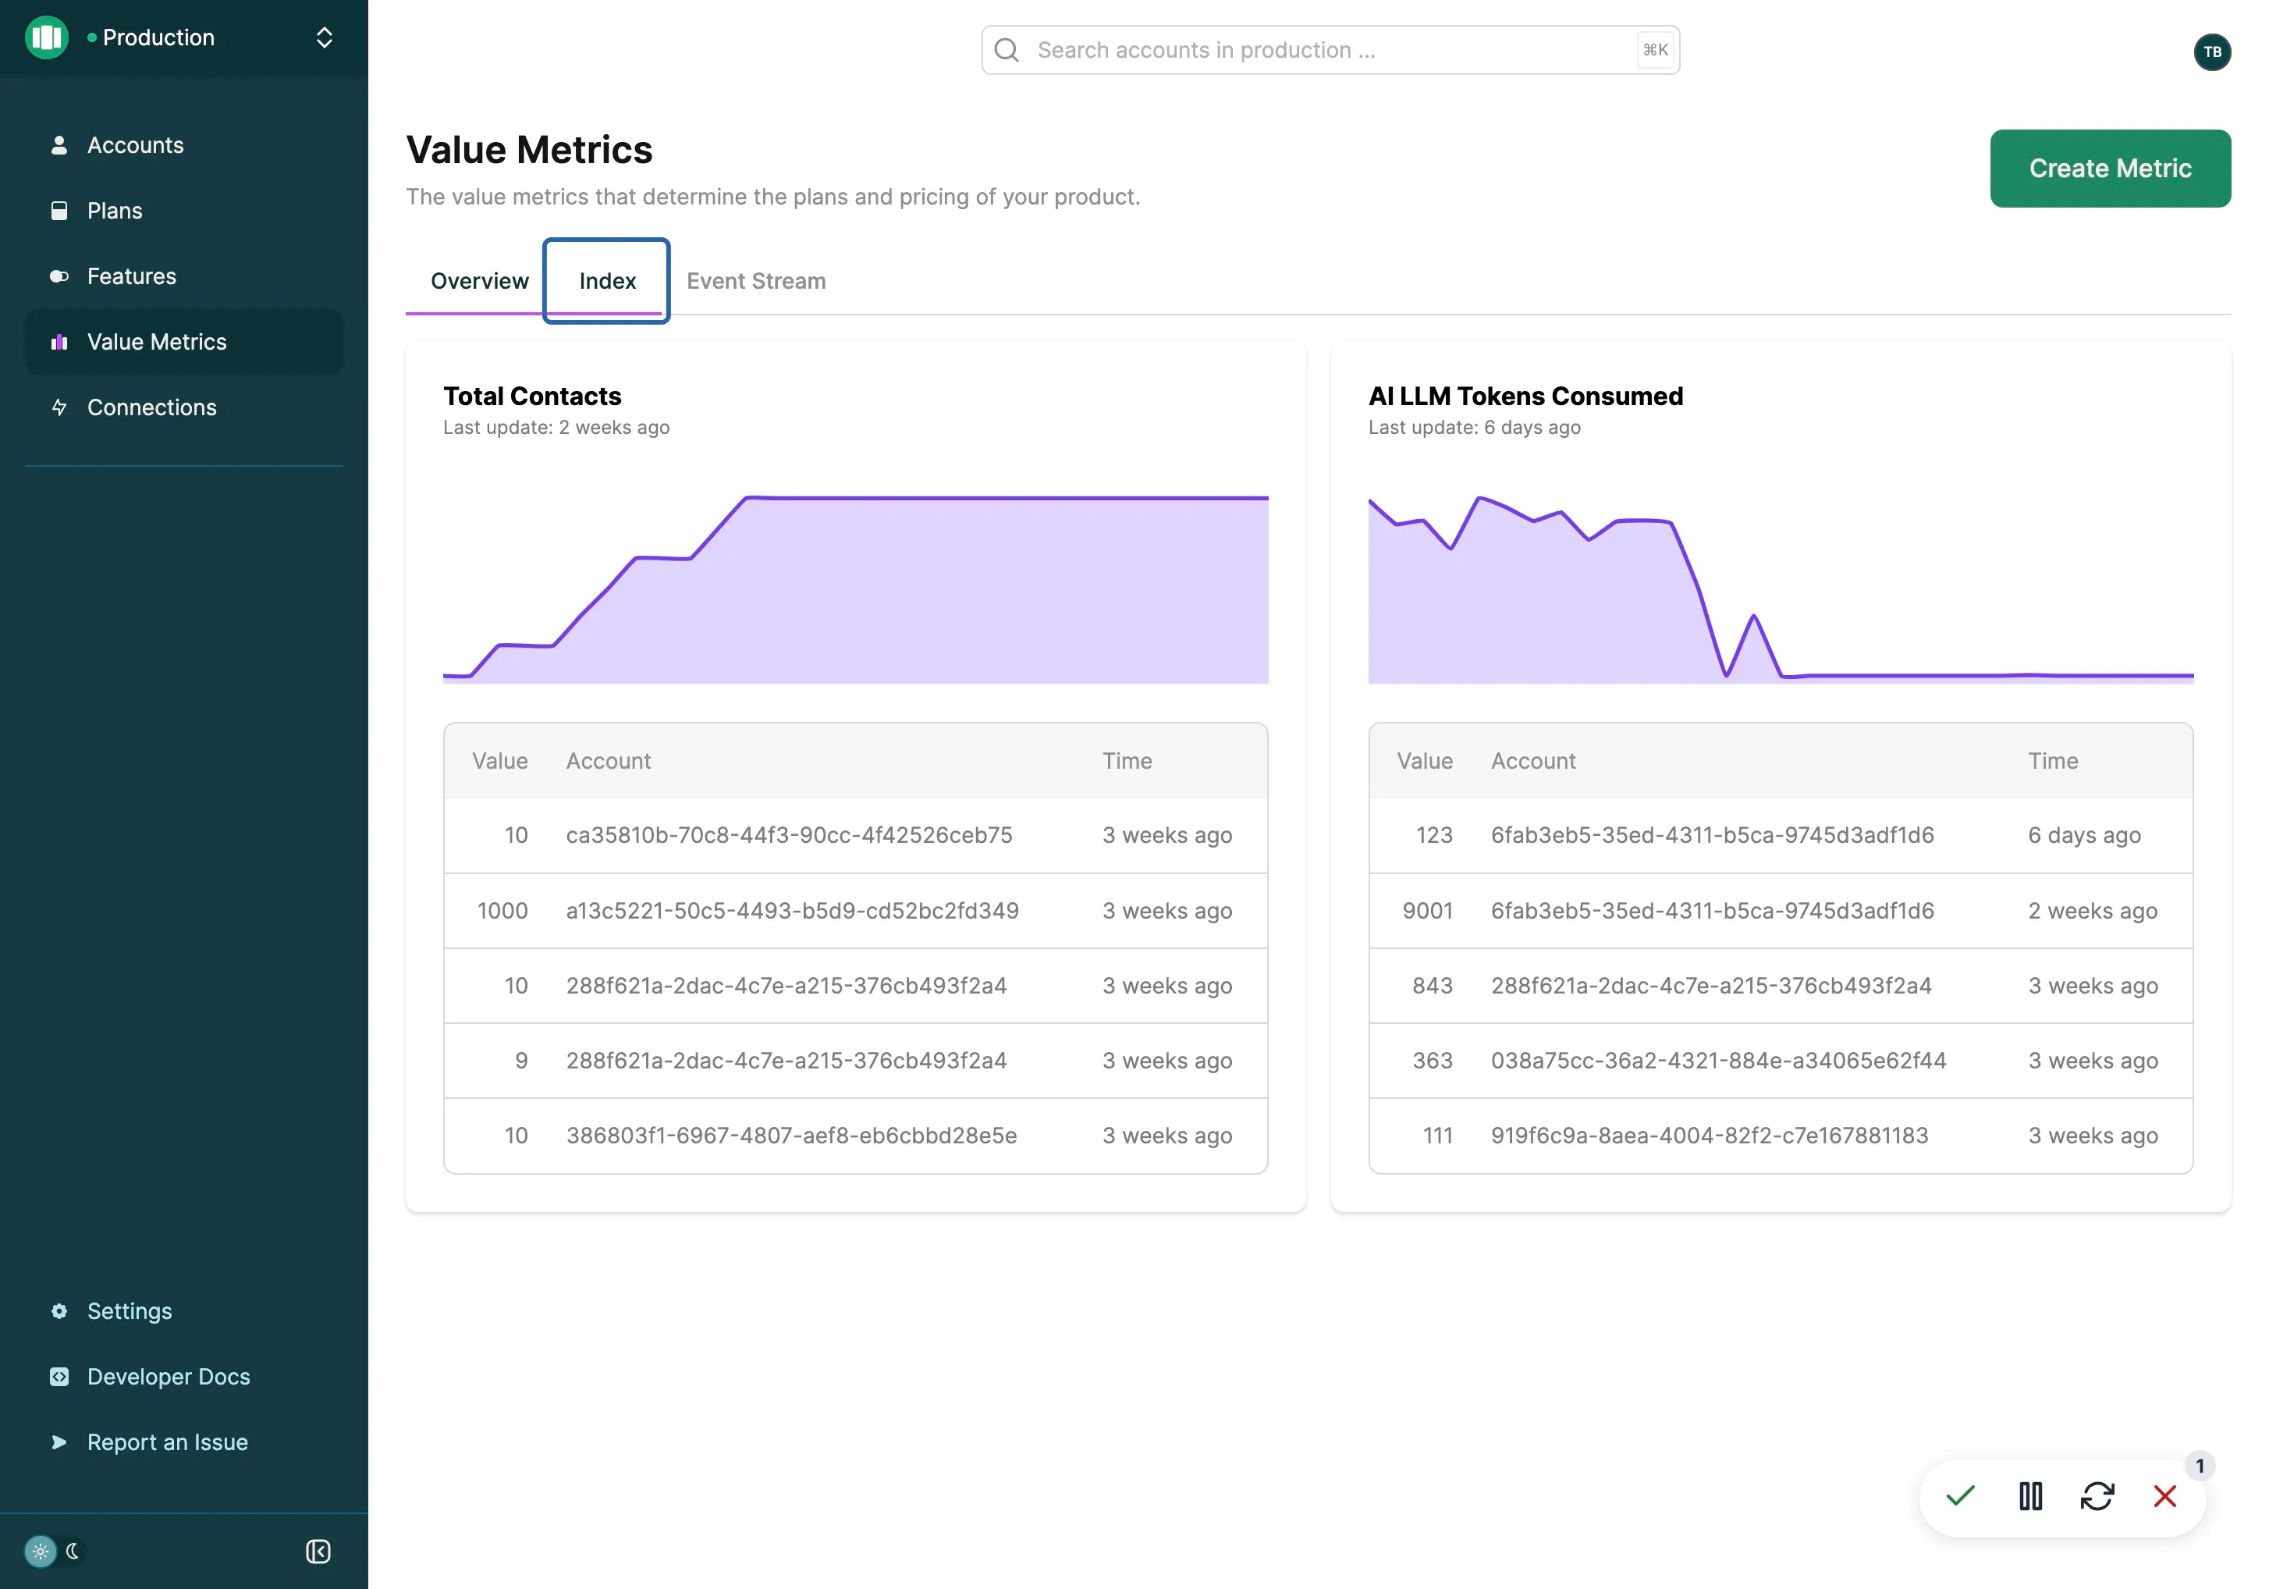Select Value Metrics in the sidebar

pyautogui.click(x=184, y=342)
